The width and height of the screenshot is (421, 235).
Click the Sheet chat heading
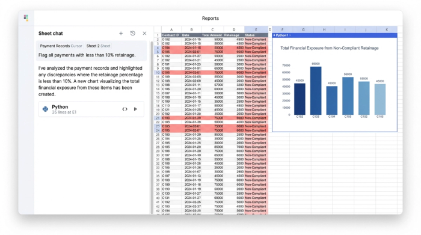click(51, 33)
